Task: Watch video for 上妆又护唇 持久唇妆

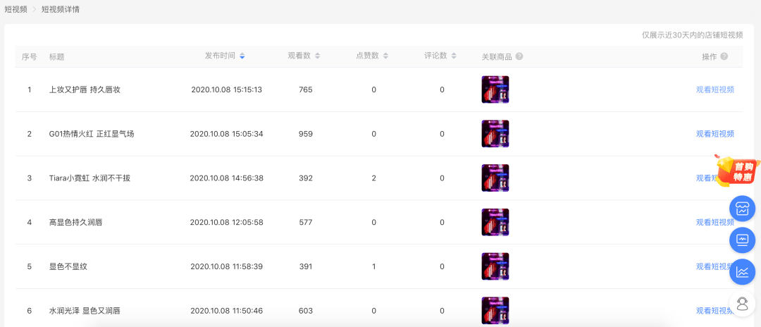Action: (x=715, y=90)
